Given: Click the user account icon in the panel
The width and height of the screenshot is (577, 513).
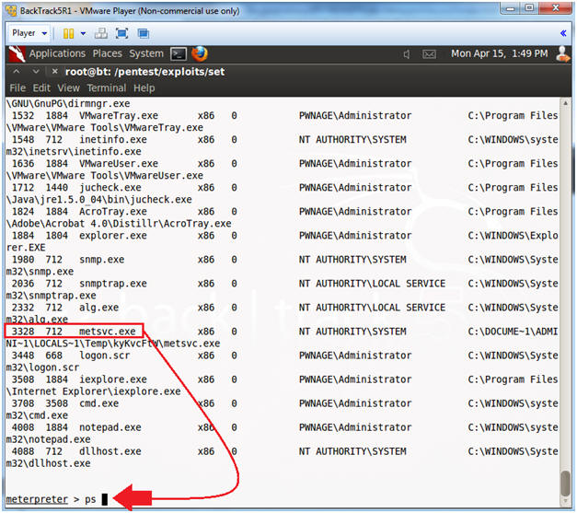Looking at the screenshot, I should (x=562, y=54).
